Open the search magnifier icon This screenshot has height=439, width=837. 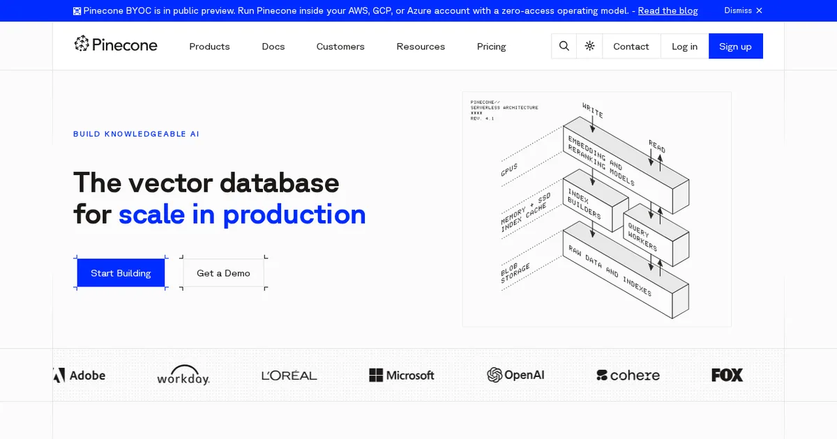point(564,46)
